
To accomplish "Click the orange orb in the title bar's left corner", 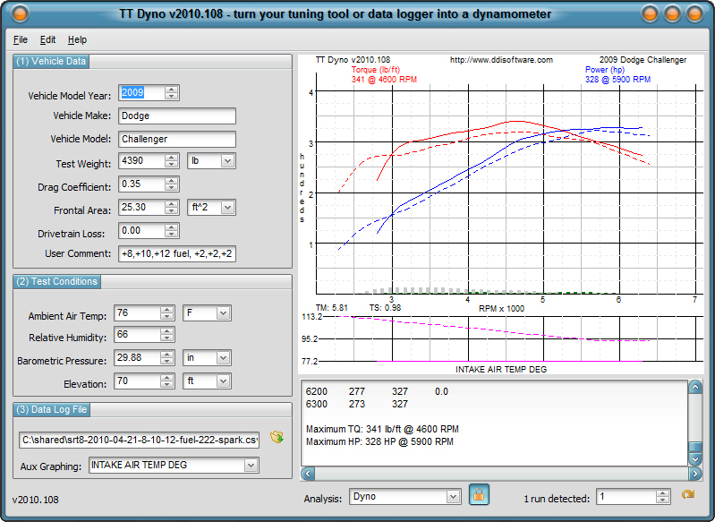I will click(x=20, y=13).
